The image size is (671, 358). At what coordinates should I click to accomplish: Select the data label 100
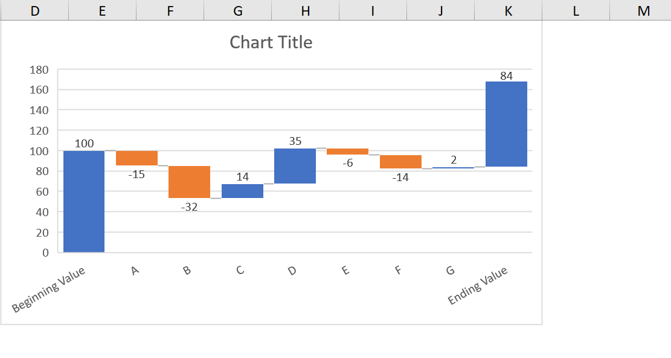click(85, 144)
